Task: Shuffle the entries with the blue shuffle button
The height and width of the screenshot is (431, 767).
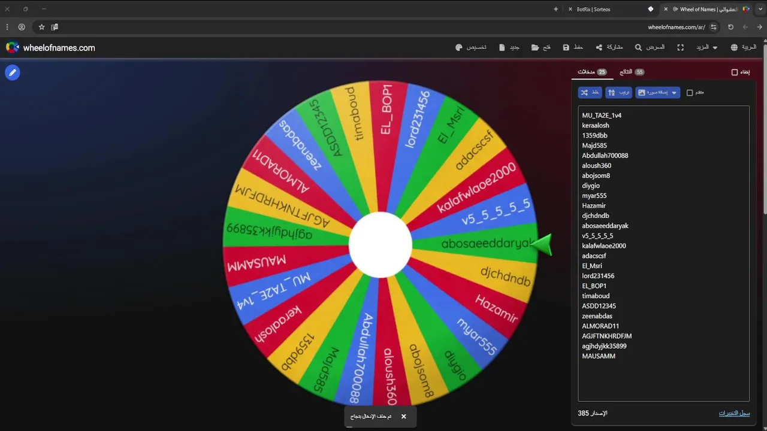Action: click(x=590, y=93)
